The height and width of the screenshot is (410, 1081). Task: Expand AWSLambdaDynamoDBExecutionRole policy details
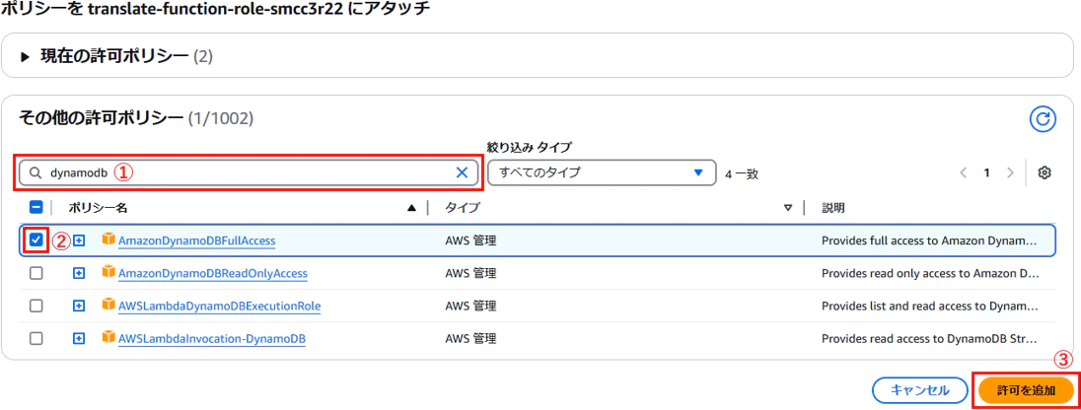(79, 306)
